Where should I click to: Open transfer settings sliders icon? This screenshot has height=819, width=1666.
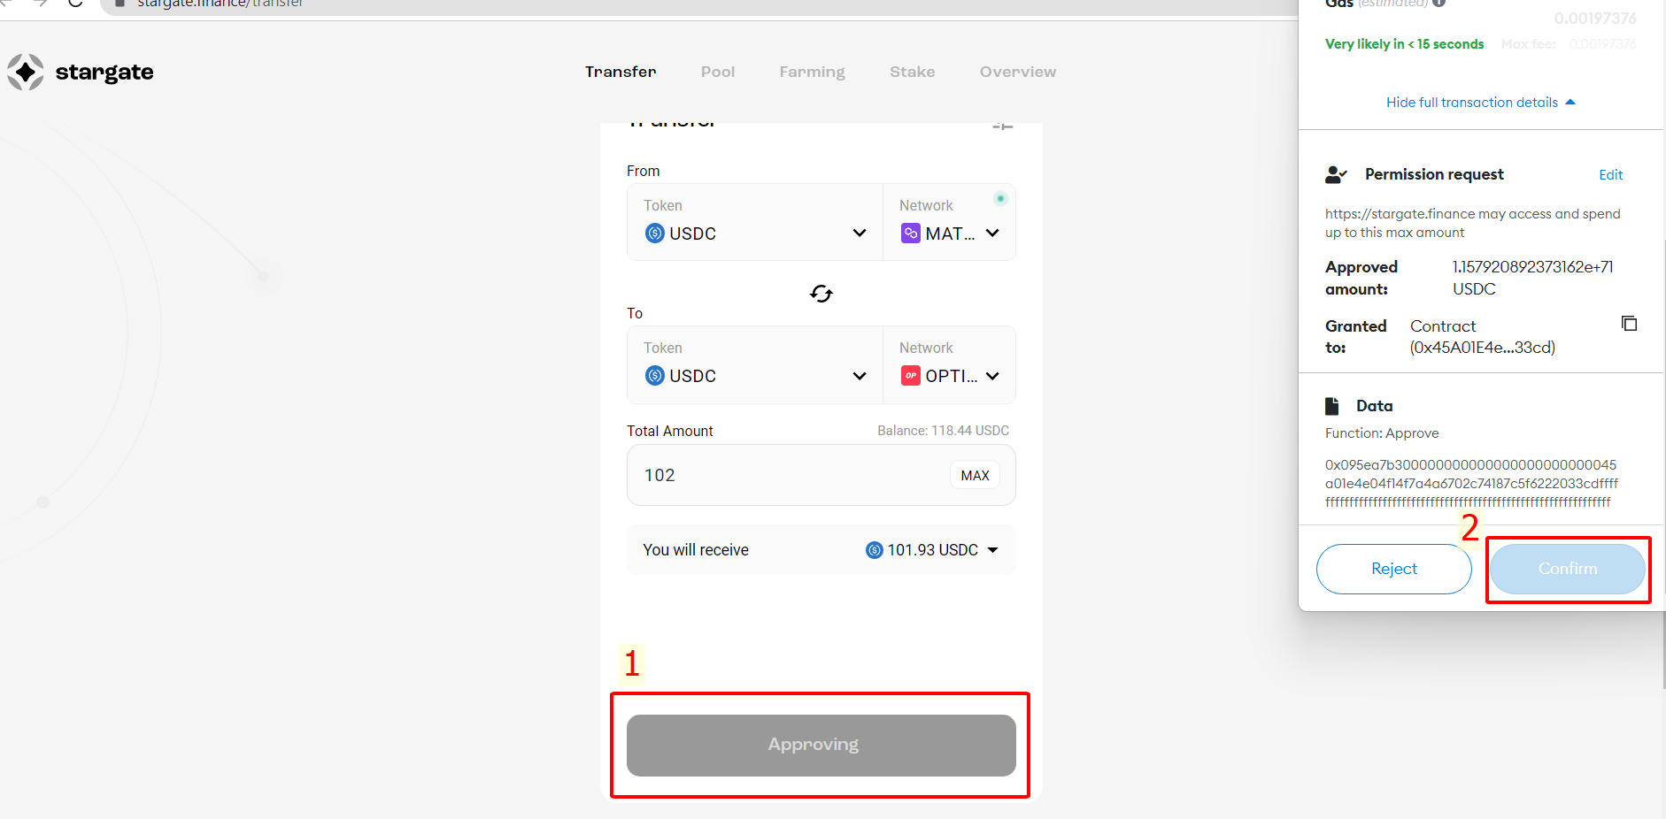coord(1002,126)
